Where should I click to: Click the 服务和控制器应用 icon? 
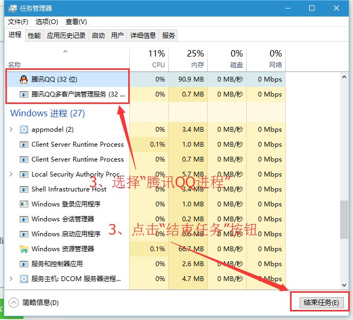coord(24,264)
